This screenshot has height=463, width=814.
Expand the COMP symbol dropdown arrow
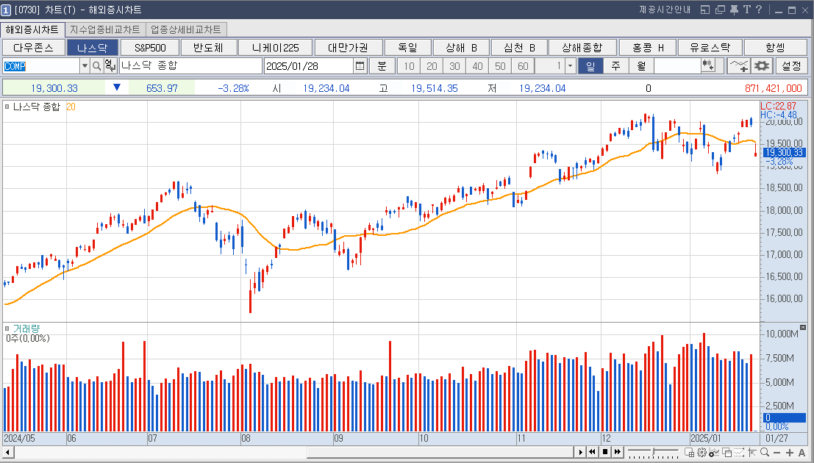pyautogui.click(x=85, y=66)
